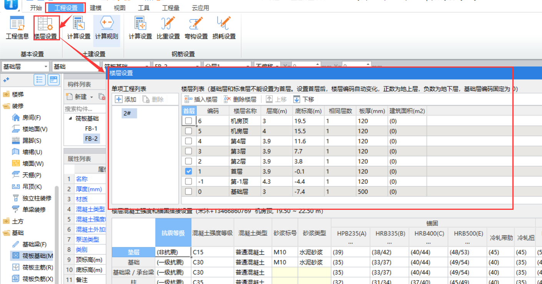Screen dimensions: 542x284
Task: Switch to the 云应用 ribbon tab
Action: [x=200, y=8]
